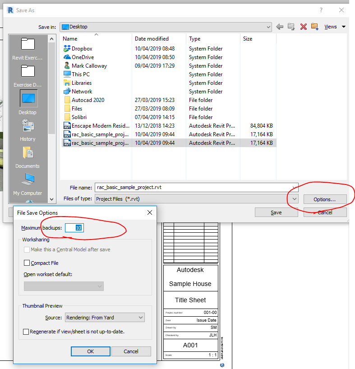Open the Open workset default dropdown

click(x=64, y=286)
